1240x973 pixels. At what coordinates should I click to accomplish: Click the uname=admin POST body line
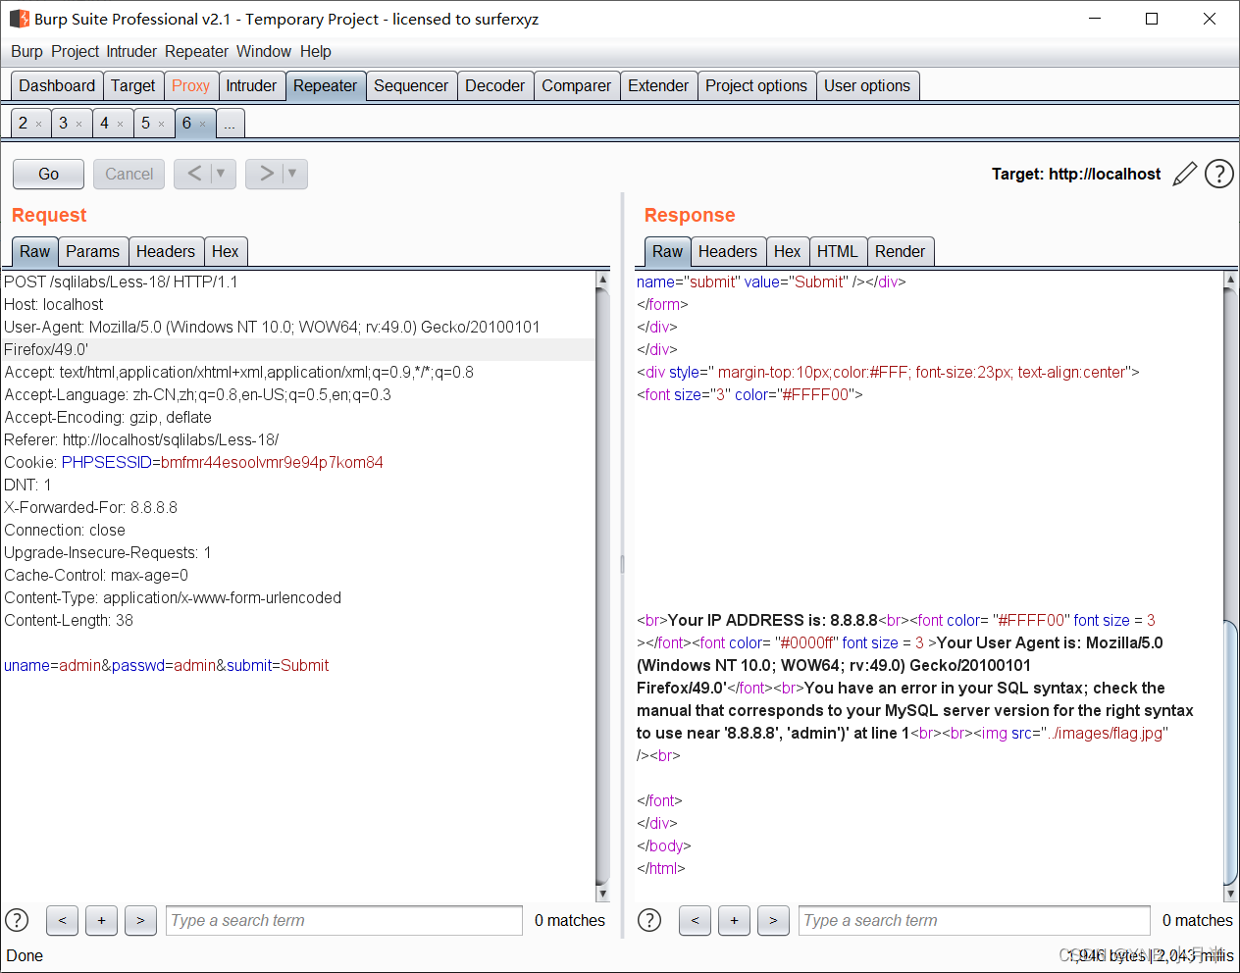click(x=167, y=665)
